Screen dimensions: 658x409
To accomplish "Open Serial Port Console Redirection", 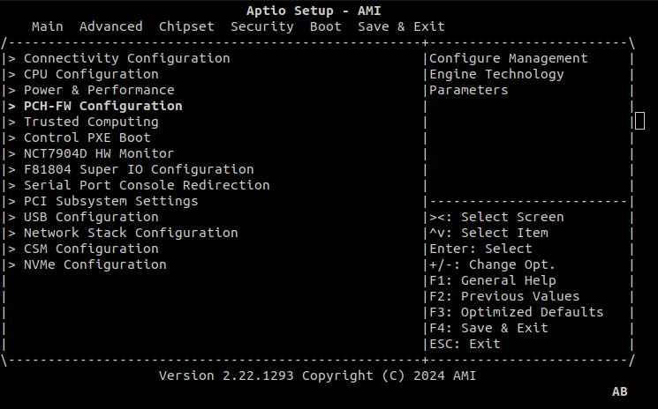I will point(147,185).
